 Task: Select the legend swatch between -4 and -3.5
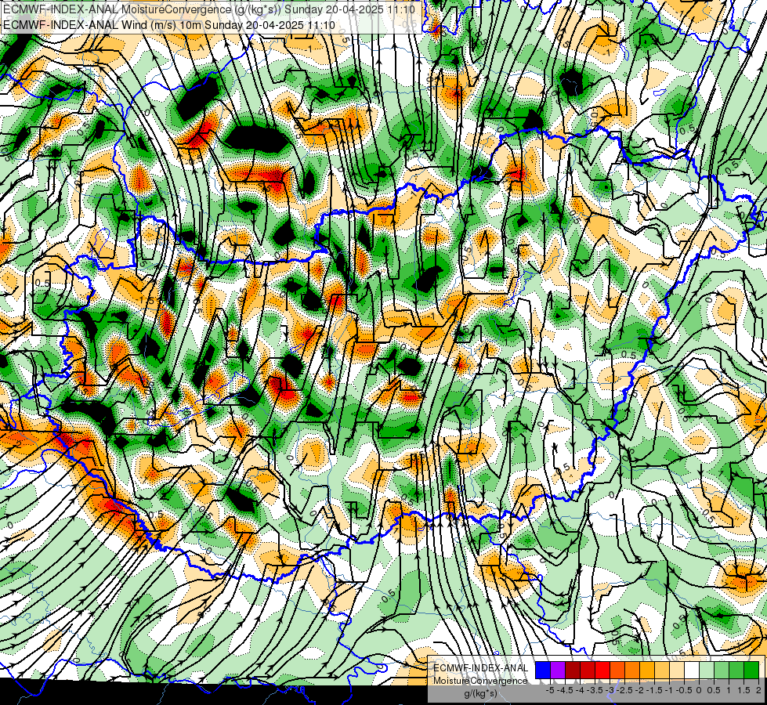click(588, 671)
